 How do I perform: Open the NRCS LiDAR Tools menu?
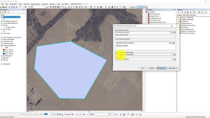[x=76, y=4]
